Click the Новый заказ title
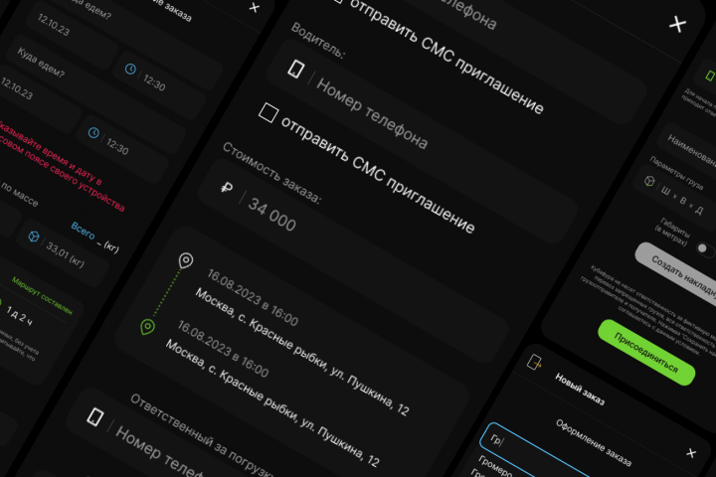Viewport: 716px width, 477px height. (580, 390)
